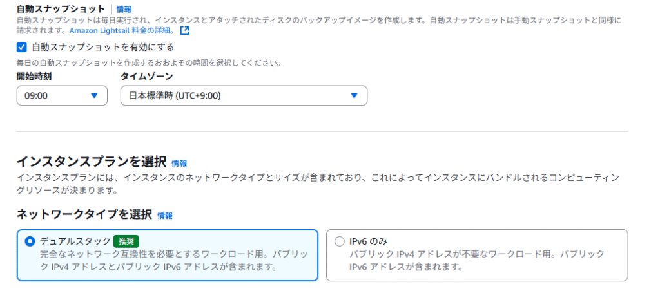Click 情報 next to ネットワークタイプを選択
660x291 pixels.
pyautogui.click(x=165, y=216)
